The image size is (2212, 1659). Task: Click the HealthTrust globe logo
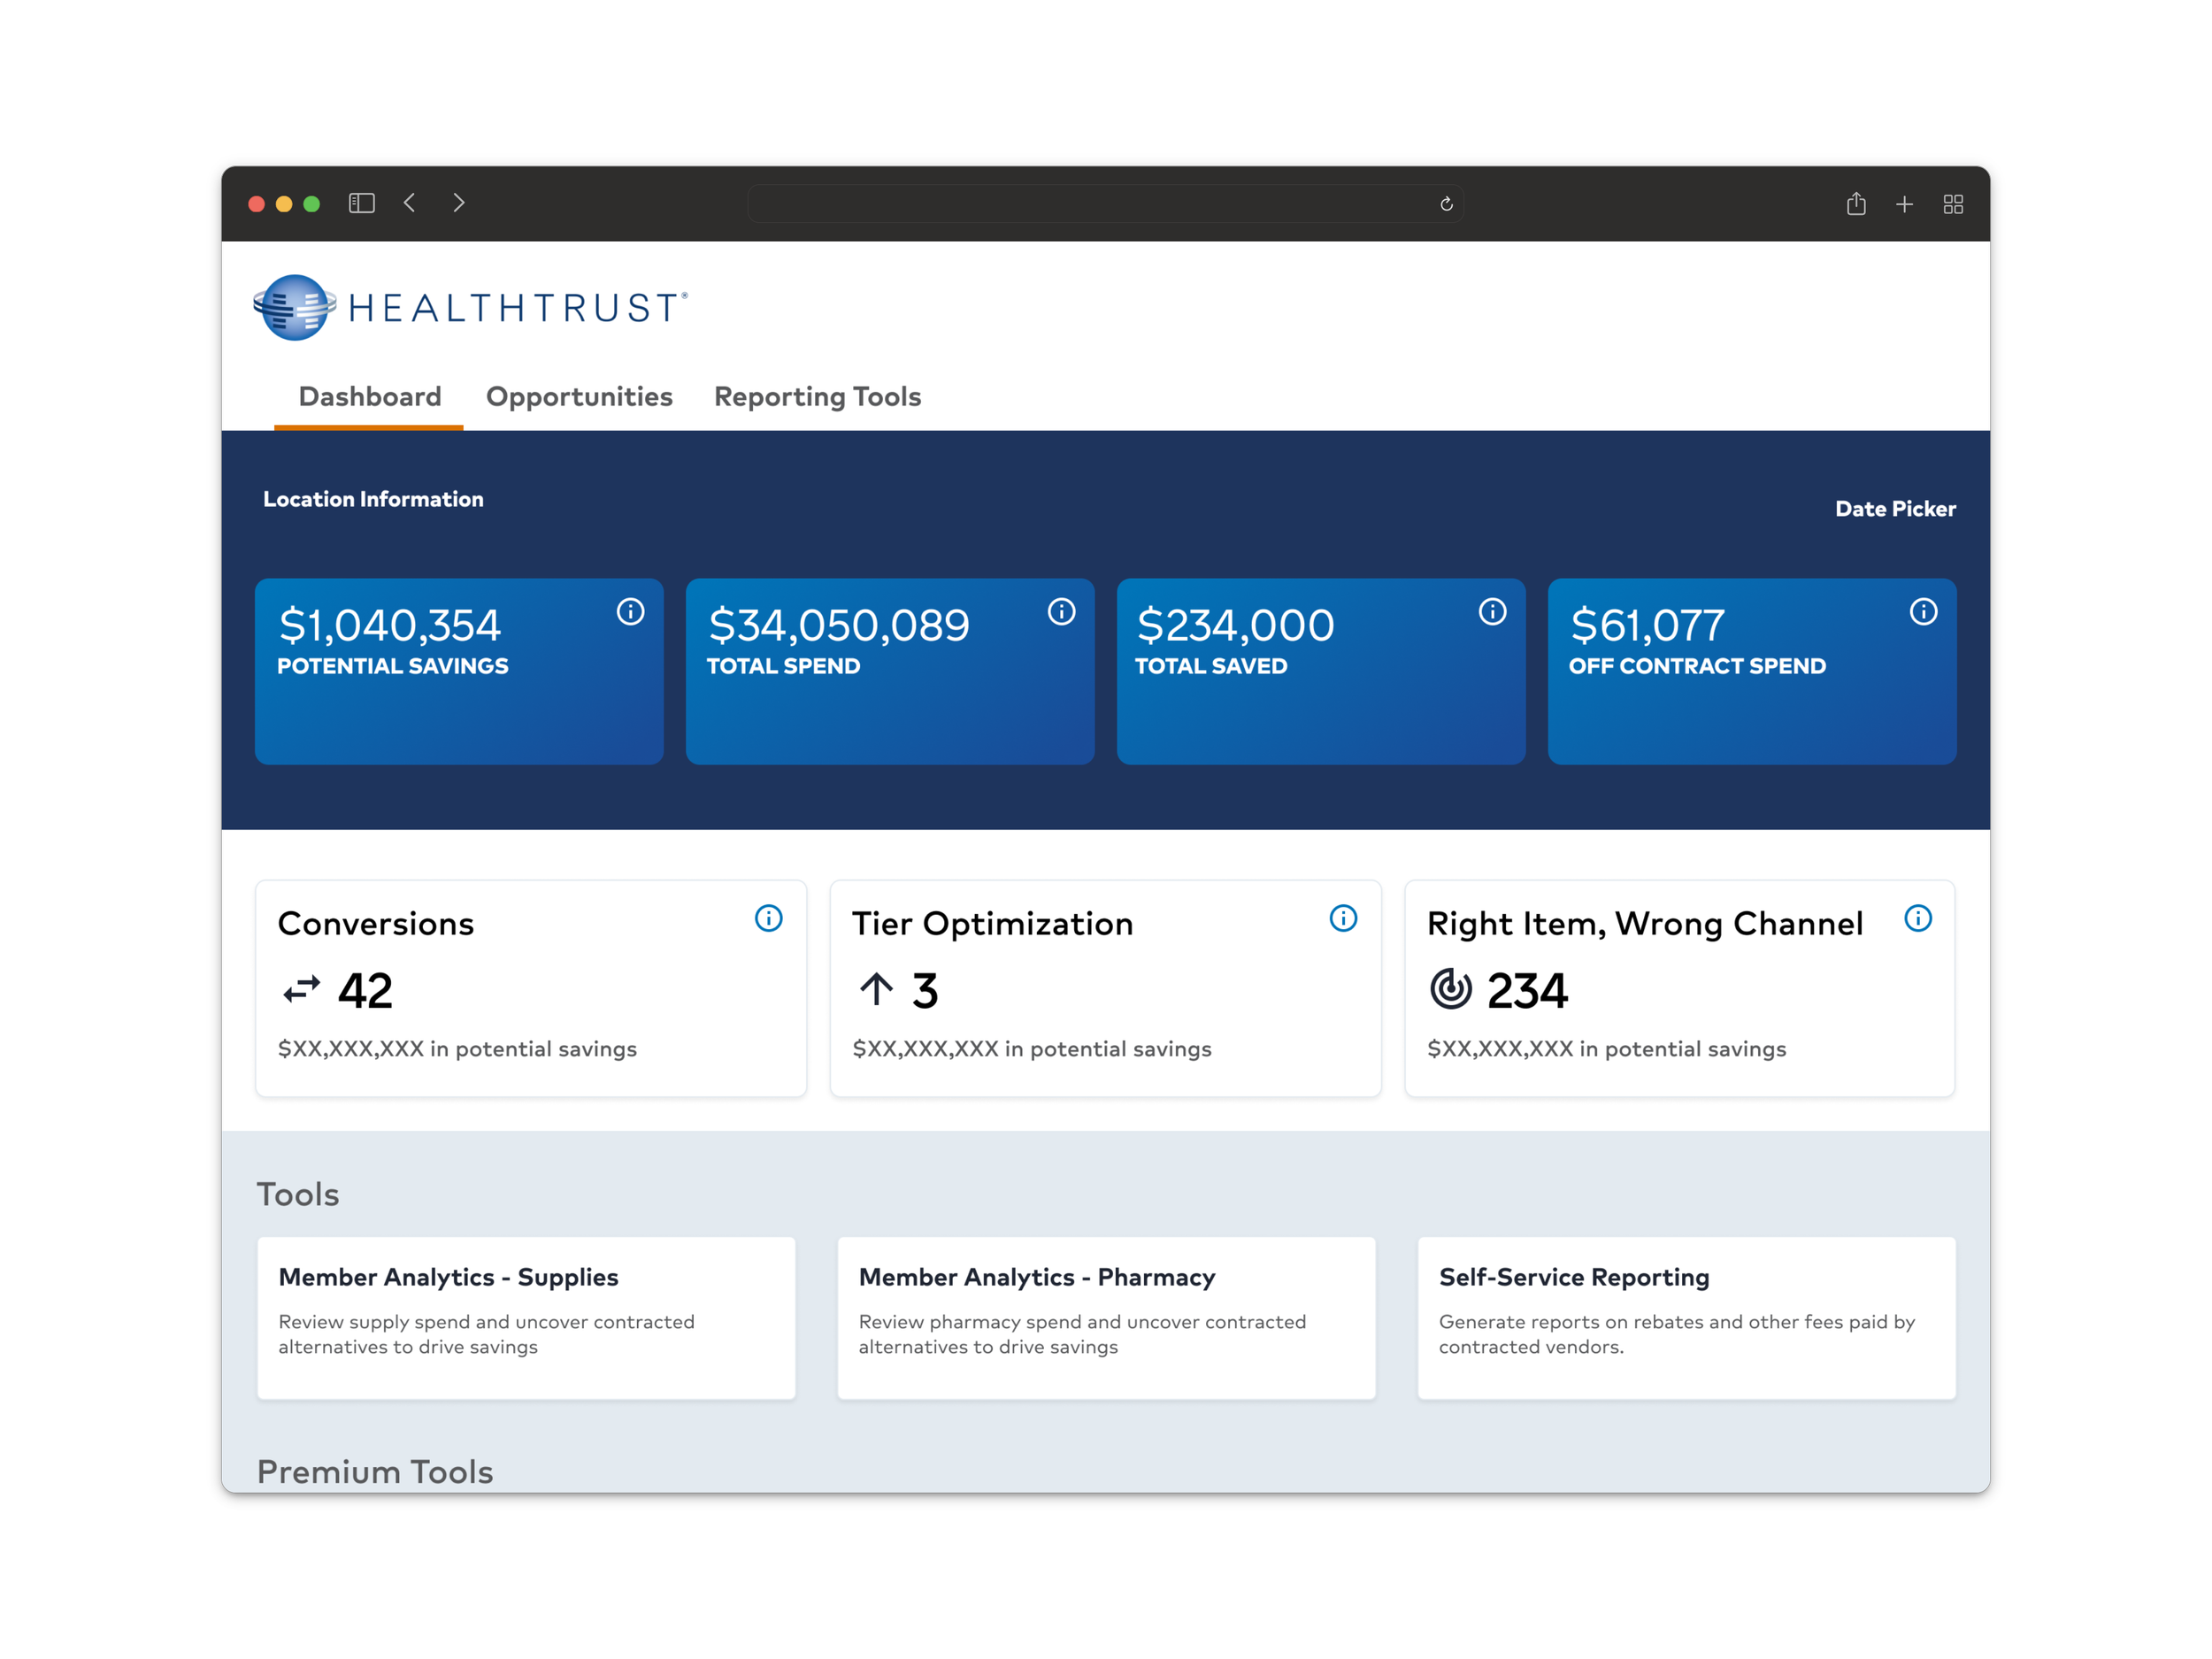(x=294, y=307)
